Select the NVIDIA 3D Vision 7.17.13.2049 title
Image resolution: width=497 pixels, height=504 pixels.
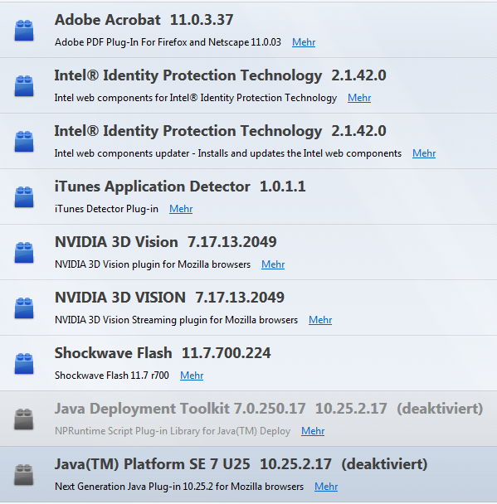tap(166, 242)
